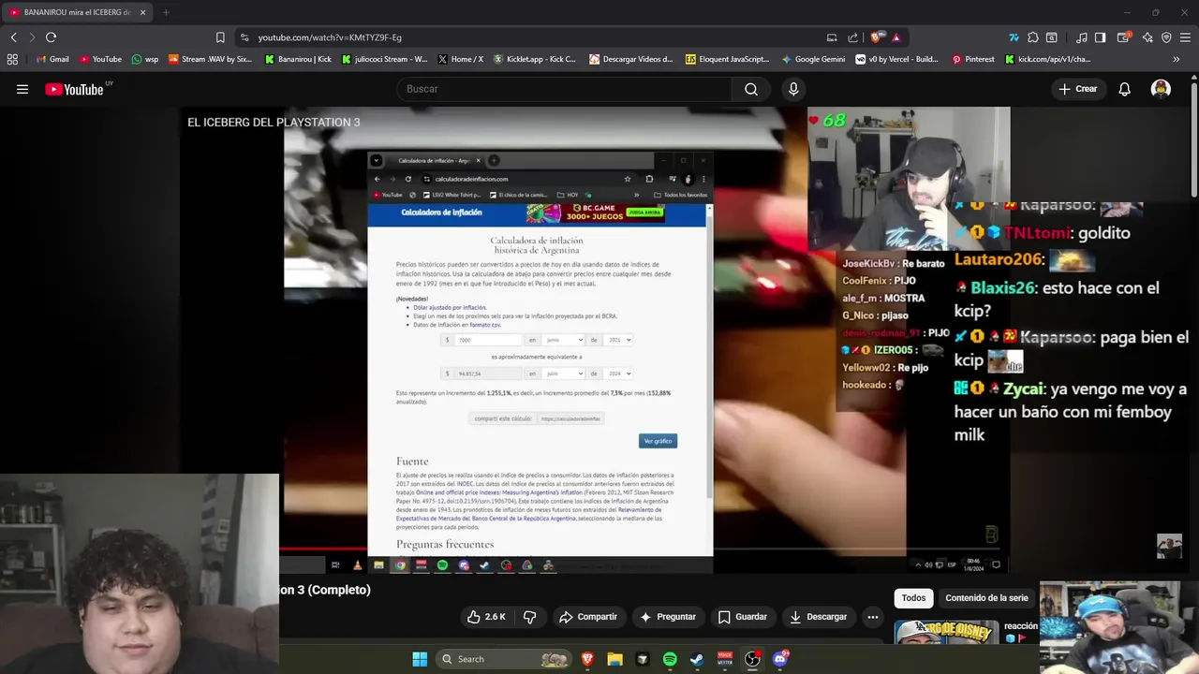
Task: Click the Preguntar button
Action: point(667,617)
